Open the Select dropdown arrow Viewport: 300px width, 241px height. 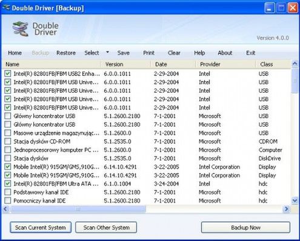tap(108, 52)
